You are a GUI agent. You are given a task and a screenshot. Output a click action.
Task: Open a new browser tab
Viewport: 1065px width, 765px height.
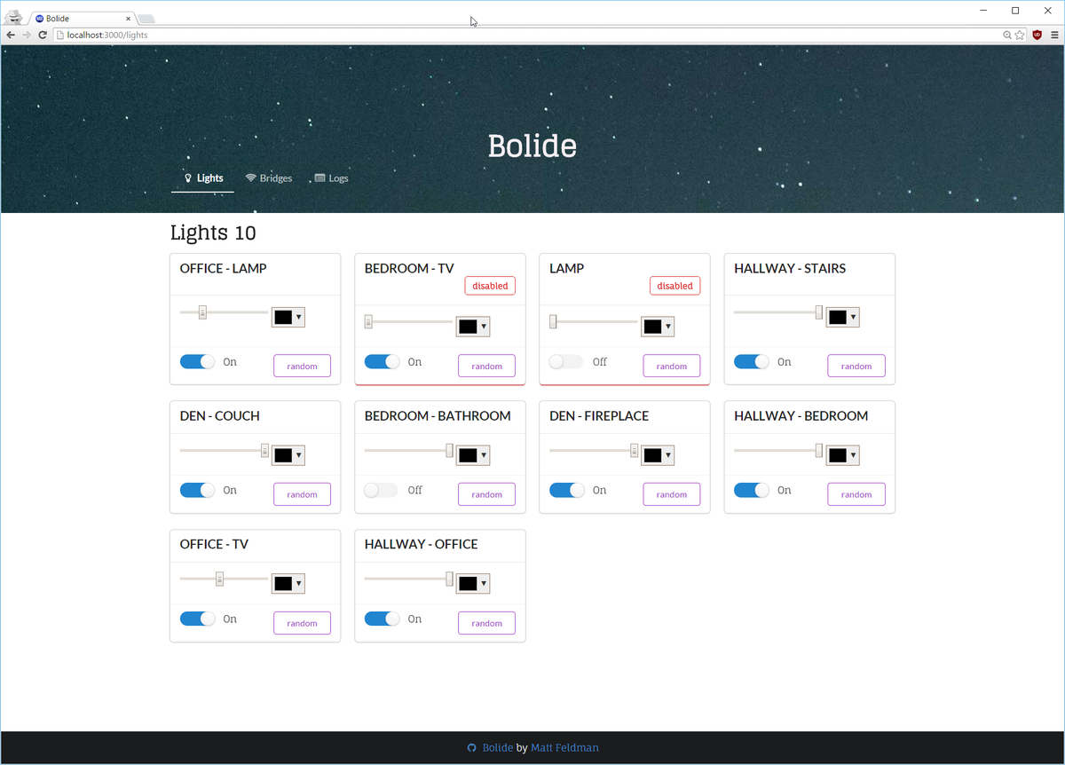pyautogui.click(x=146, y=19)
